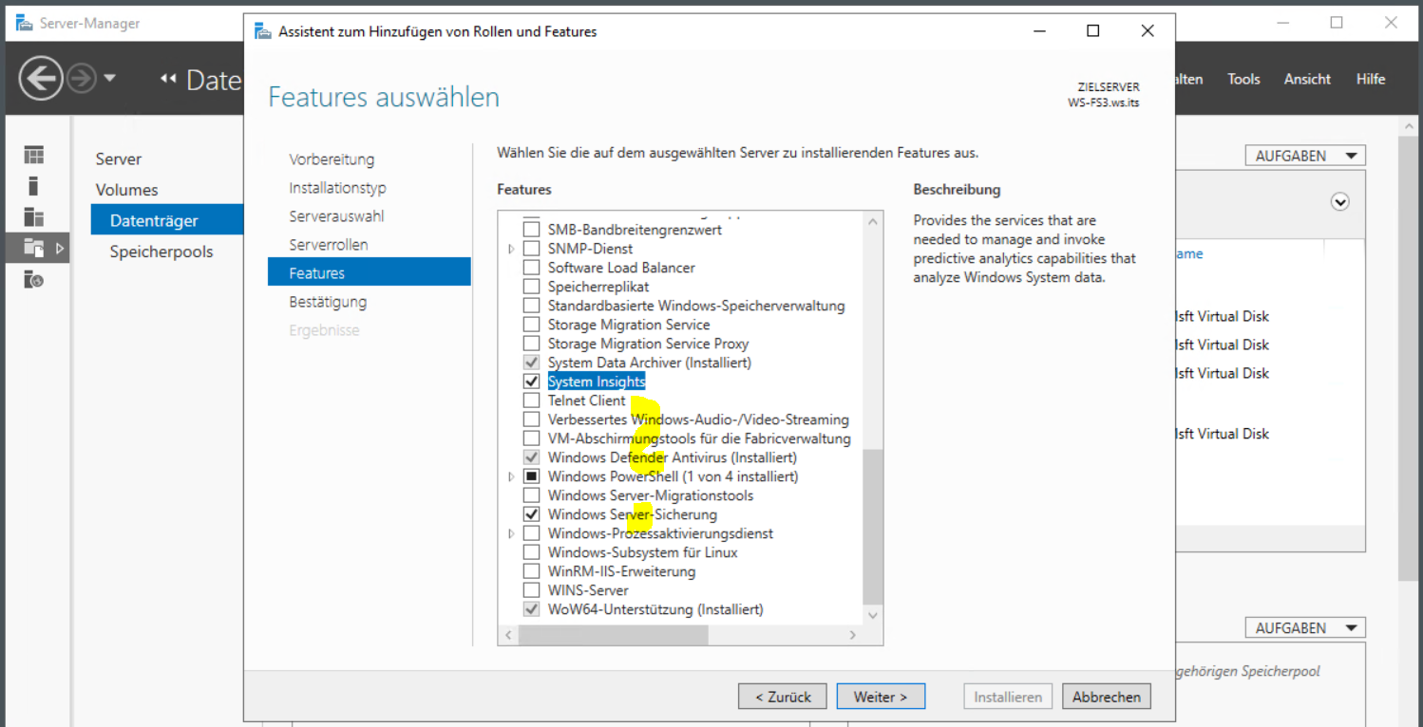The width and height of the screenshot is (1423, 727).
Task: Check WINS-Server feature checkbox
Action: (x=531, y=590)
